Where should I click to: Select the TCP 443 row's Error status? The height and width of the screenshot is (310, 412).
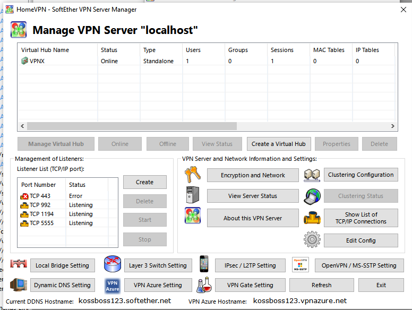[x=76, y=196]
